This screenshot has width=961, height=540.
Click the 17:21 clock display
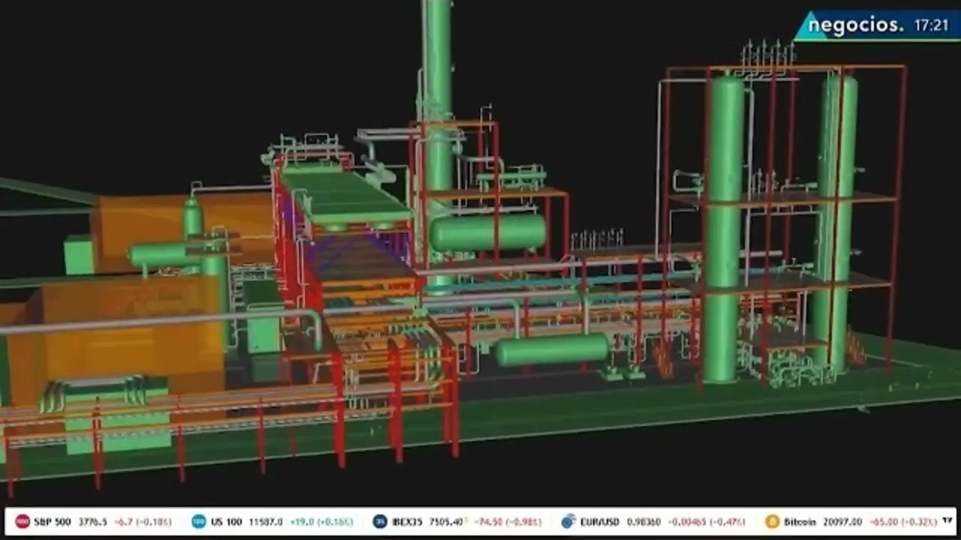tap(931, 25)
